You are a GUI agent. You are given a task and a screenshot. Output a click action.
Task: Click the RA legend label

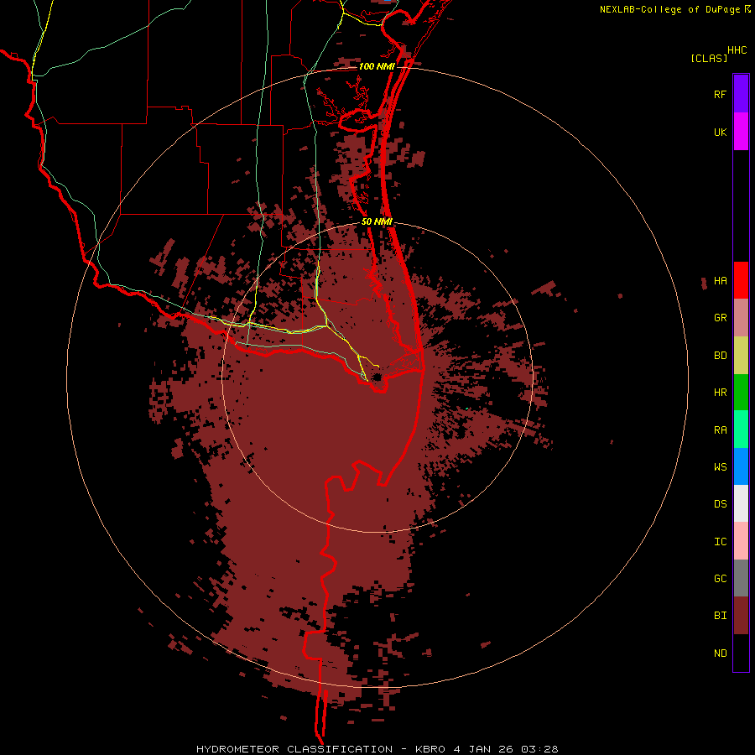pos(721,430)
